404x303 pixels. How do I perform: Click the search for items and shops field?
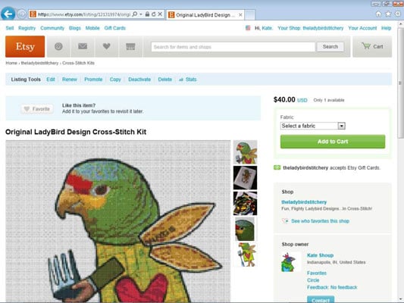[x=233, y=47]
